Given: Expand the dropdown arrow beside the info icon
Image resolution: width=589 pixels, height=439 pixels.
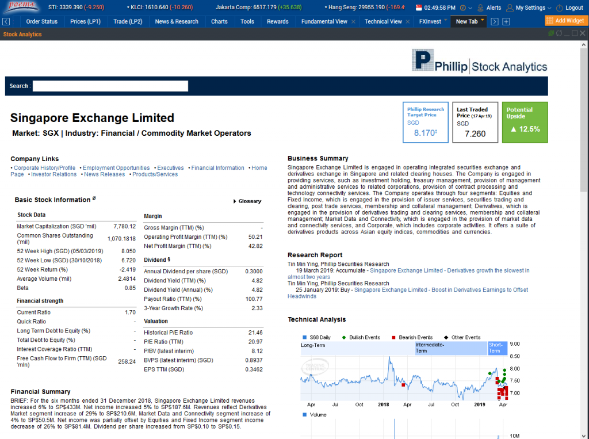Looking at the screenshot, I should (x=470, y=8).
